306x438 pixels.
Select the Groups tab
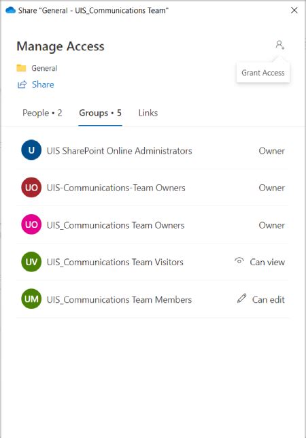tap(100, 113)
